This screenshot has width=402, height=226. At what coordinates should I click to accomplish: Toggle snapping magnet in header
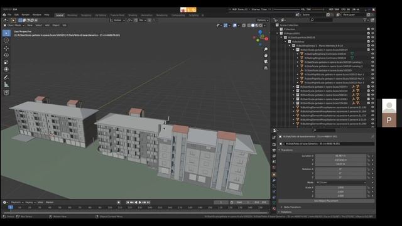coord(136,20)
